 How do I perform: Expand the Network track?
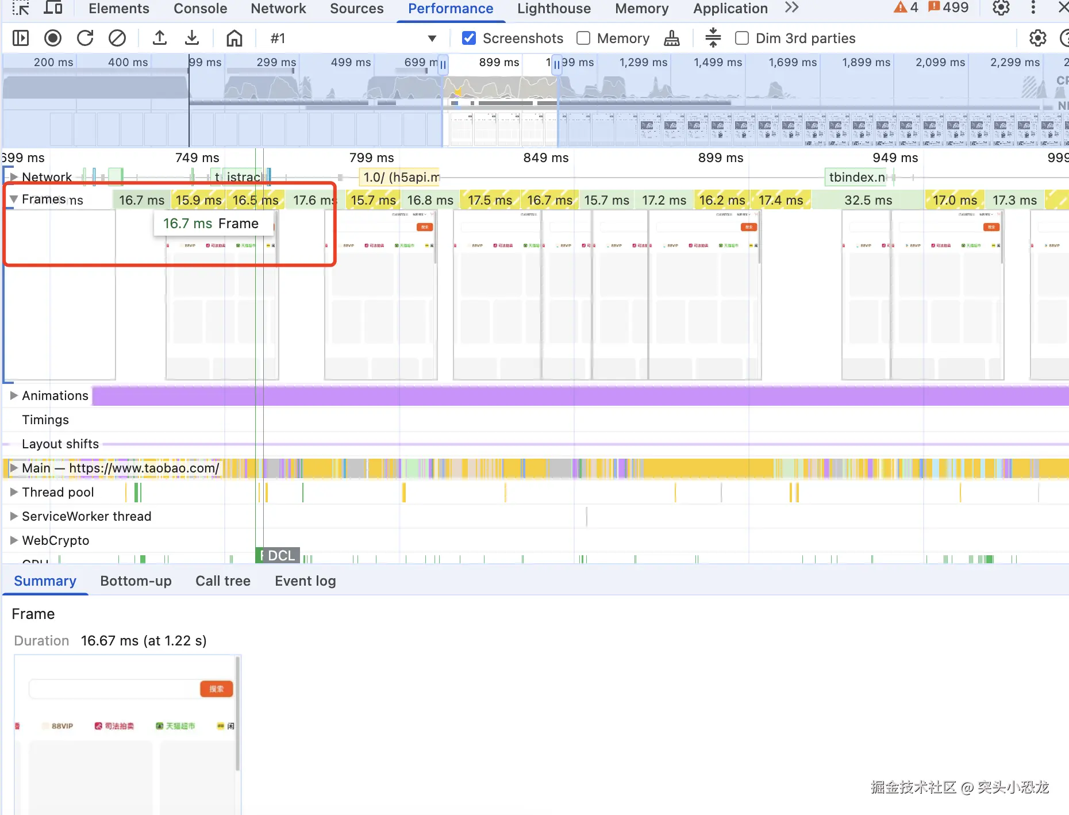[x=14, y=177]
